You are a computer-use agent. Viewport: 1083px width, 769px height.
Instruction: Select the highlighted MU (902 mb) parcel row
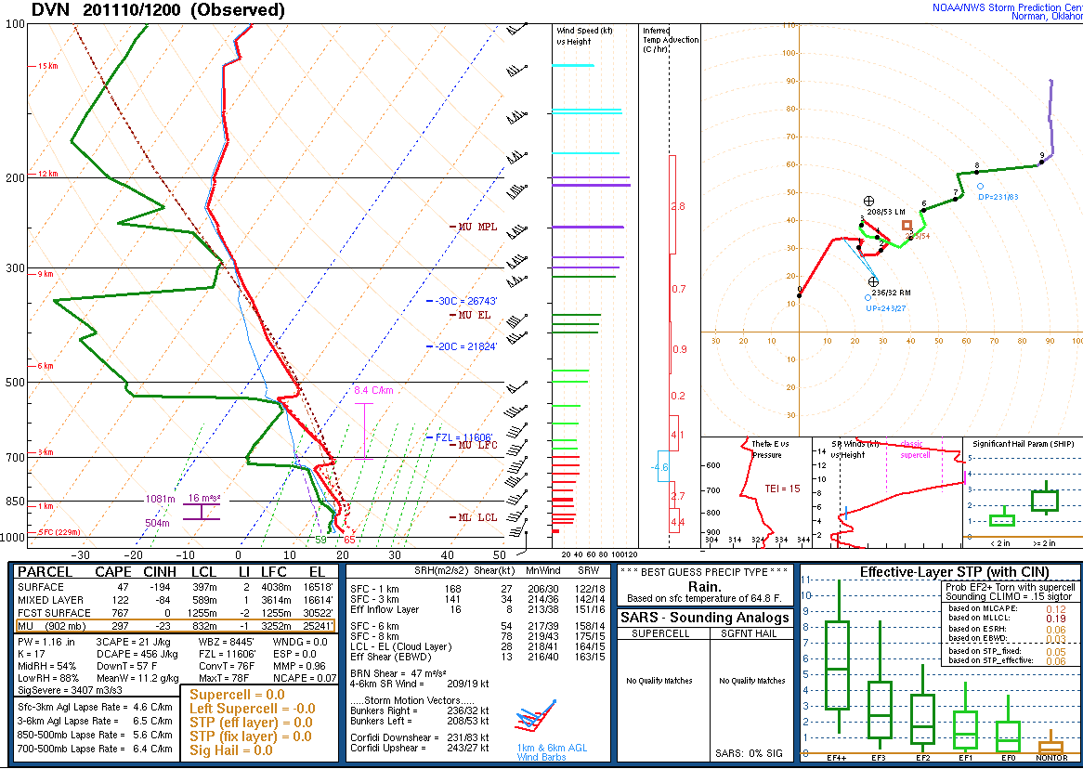click(x=176, y=626)
